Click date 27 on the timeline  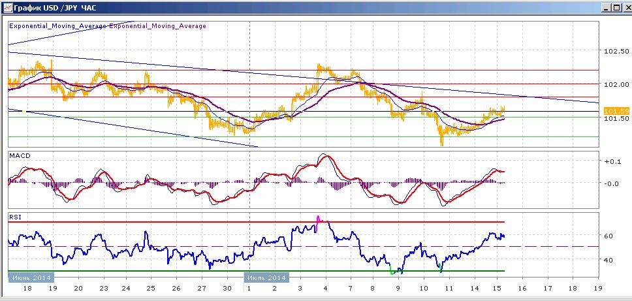[x=202, y=289]
